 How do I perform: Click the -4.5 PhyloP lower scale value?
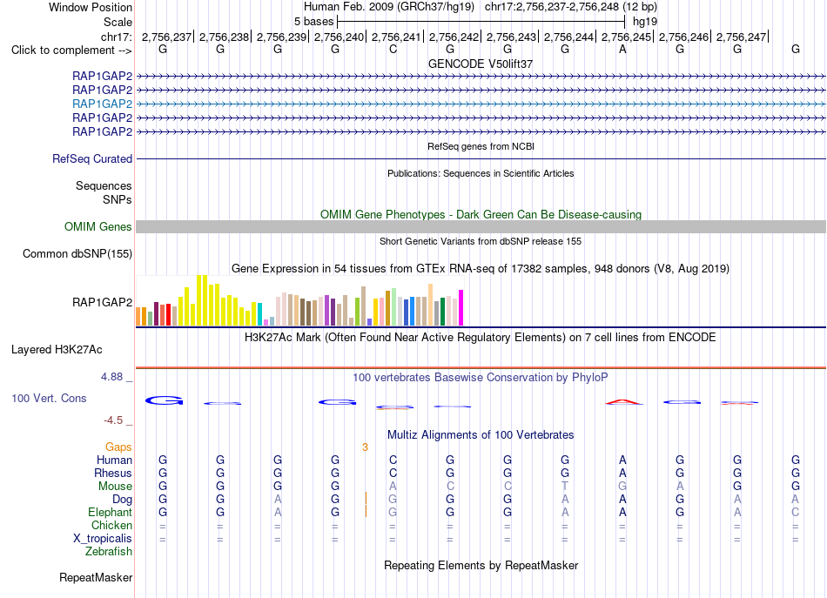(x=113, y=420)
